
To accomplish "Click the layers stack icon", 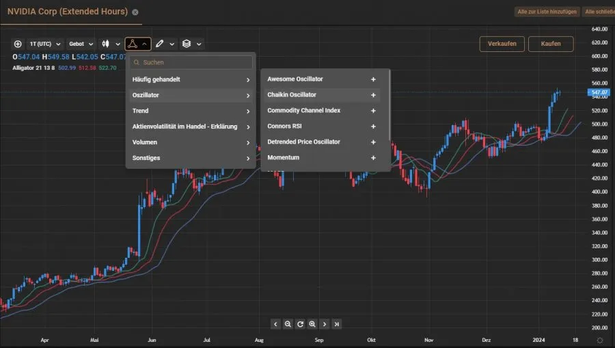I will pos(186,44).
